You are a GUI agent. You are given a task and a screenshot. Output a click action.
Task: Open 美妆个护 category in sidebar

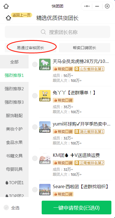point(14,129)
